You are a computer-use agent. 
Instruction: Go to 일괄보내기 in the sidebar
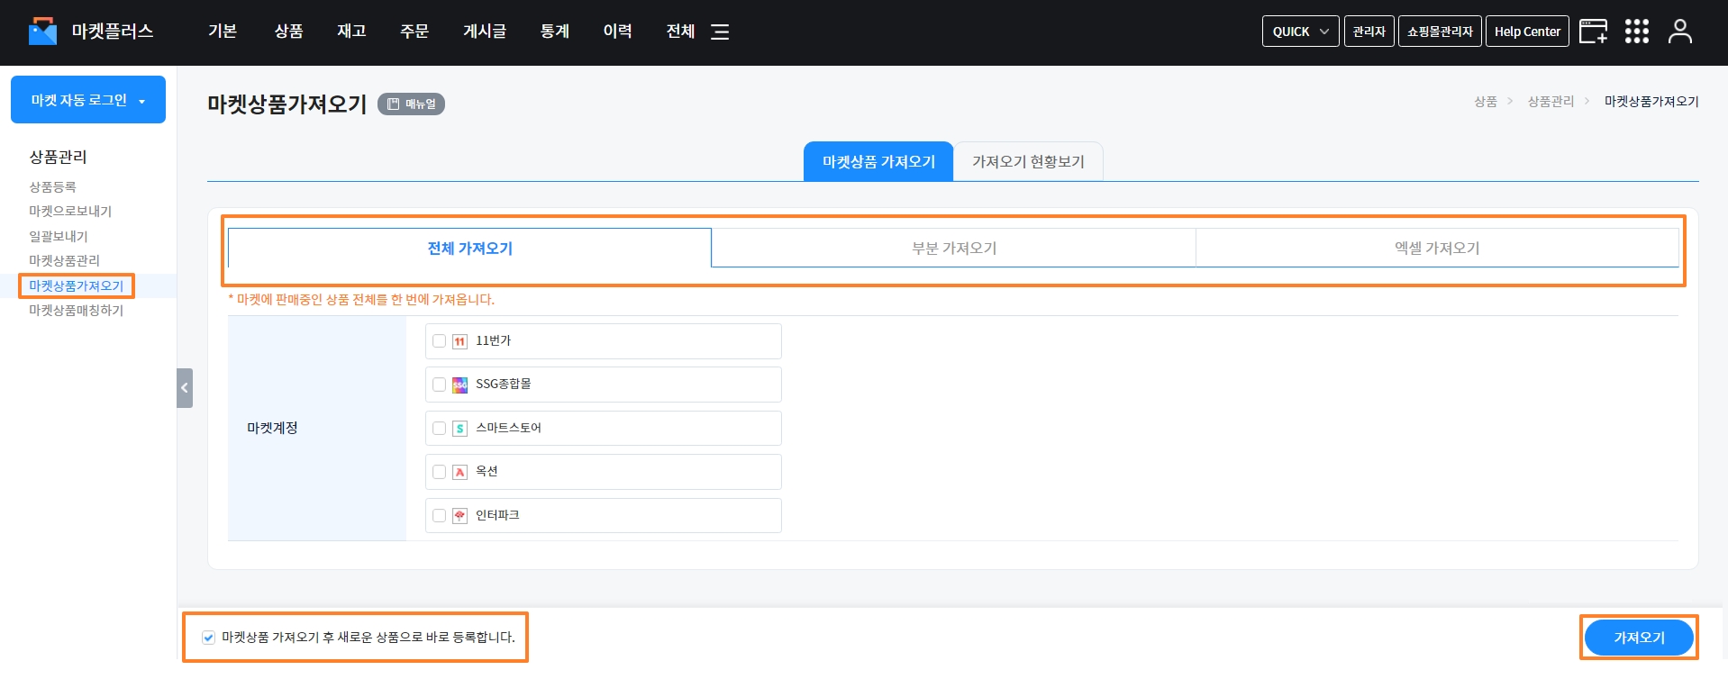coord(59,237)
